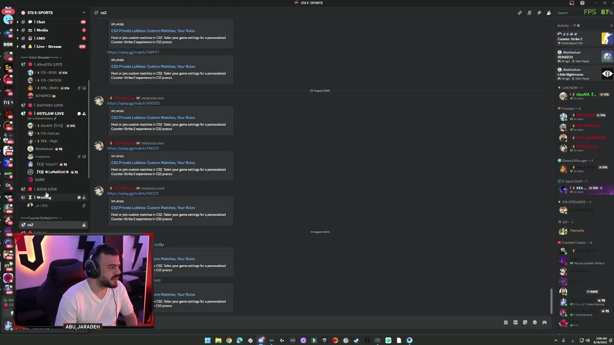The height and width of the screenshot is (345, 614).
Task: Select GANO in OUTLAW LIVE voice list
Action: 37,180
